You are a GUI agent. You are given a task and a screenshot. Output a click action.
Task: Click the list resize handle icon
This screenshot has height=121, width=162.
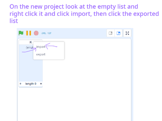[41, 84]
